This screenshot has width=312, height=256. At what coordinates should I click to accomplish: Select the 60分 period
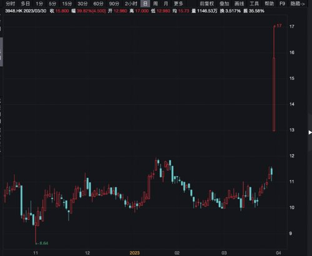[x=98, y=4]
